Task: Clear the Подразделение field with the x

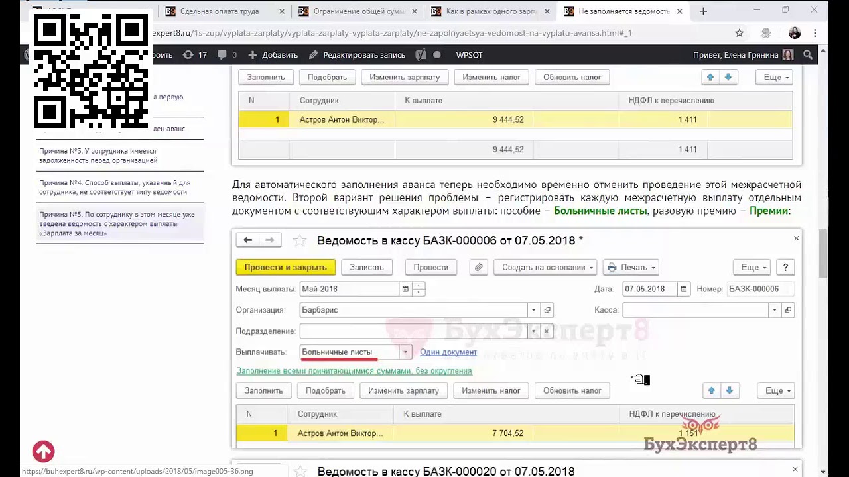Action: coord(547,331)
